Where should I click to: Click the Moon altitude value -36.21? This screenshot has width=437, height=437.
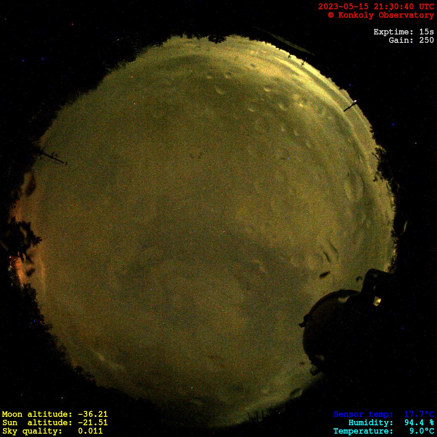point(92,414)
